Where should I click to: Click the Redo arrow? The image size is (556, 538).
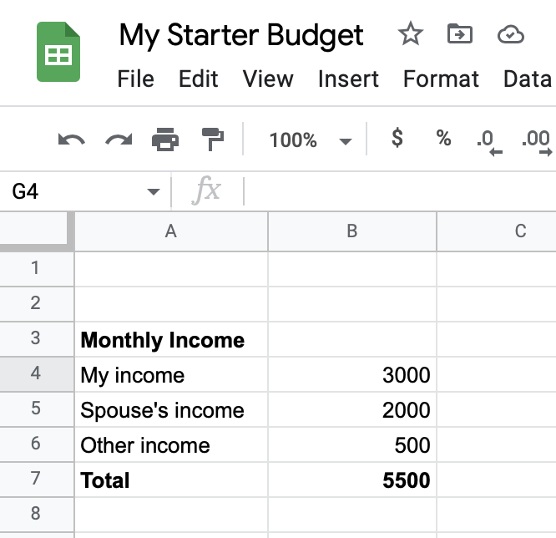[119, 140]
